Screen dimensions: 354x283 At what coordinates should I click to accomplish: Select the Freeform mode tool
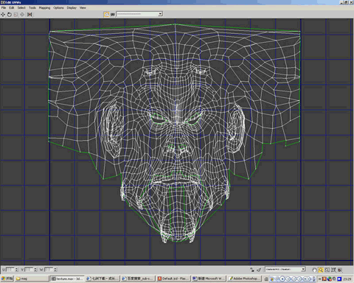(x=22, y=15)
